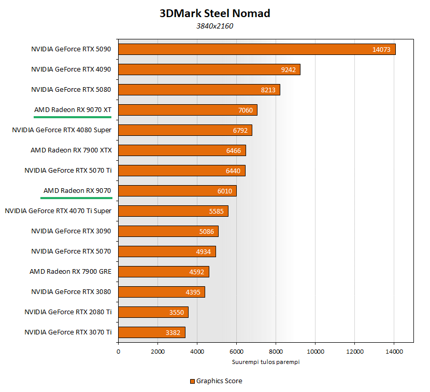Screen dimensions: 430x392
Task: Click the "AMD Radeon RX 7900 GRE" label
Action: 70,272
